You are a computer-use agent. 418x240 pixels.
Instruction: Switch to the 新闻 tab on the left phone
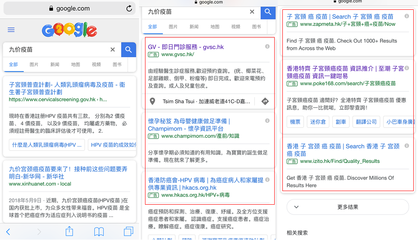click(x=55, y=64)
